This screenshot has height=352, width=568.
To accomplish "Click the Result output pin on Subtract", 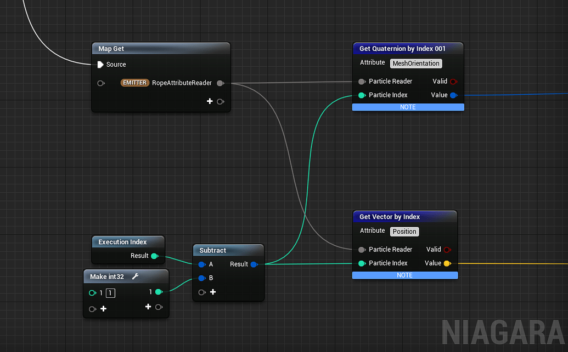I will (254, 264).
